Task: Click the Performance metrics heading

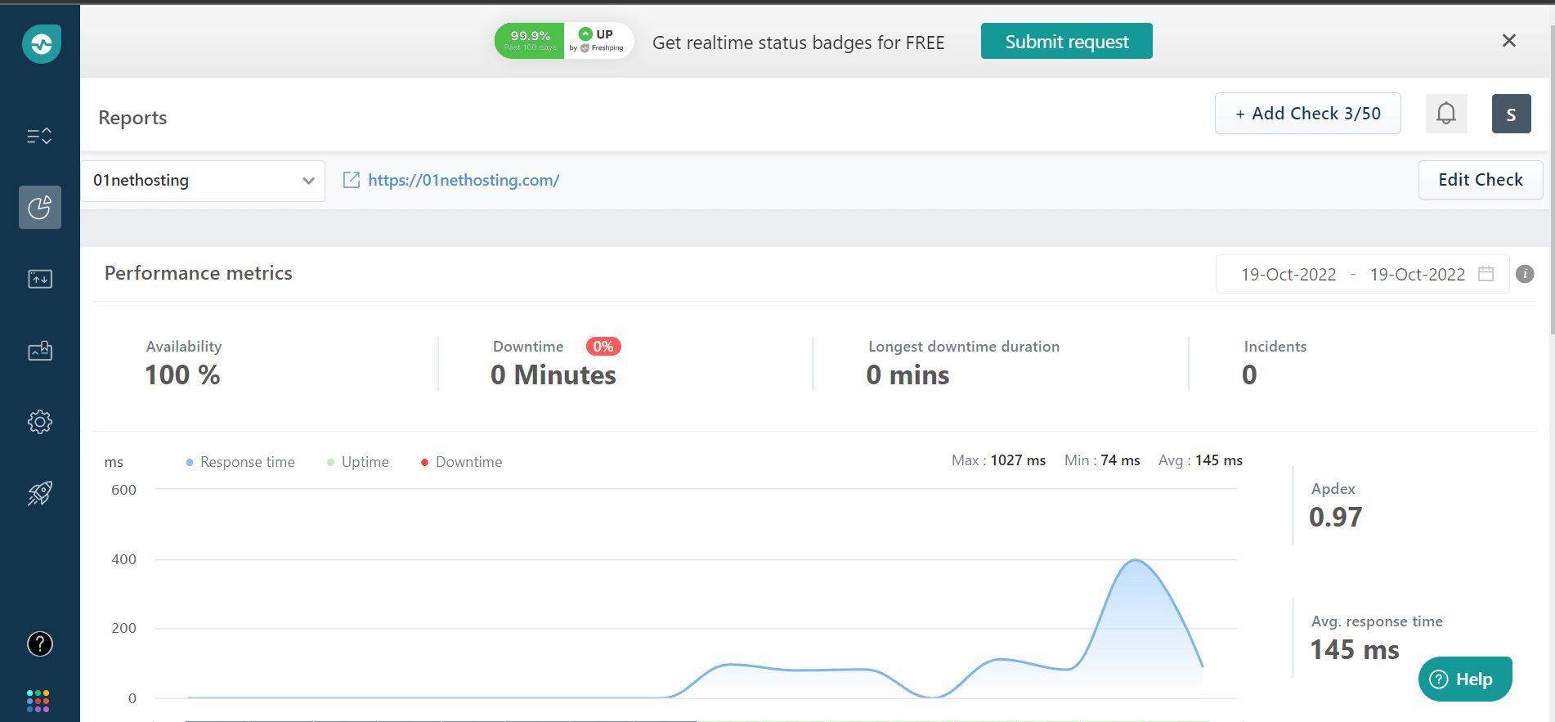Action: (198, 273)
